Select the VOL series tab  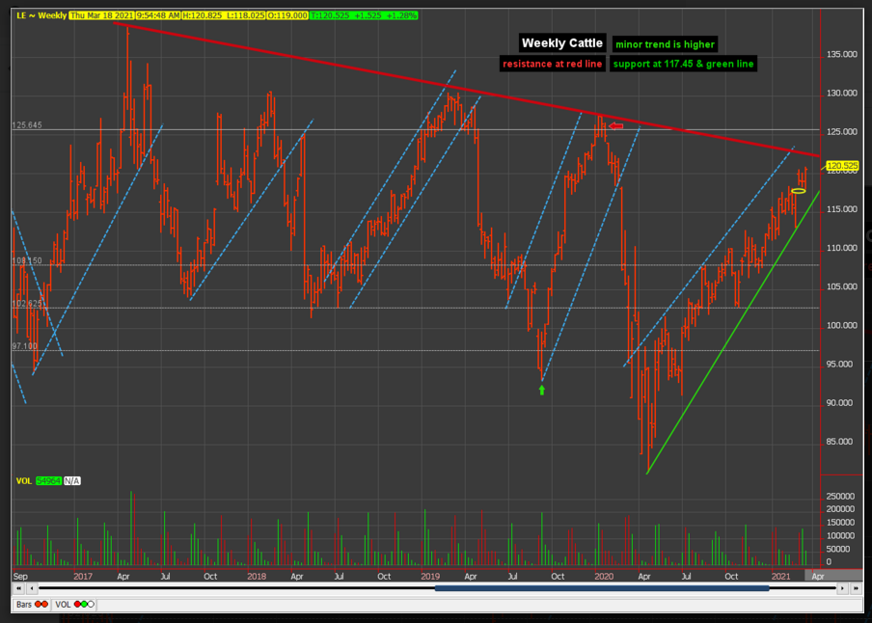74,604
